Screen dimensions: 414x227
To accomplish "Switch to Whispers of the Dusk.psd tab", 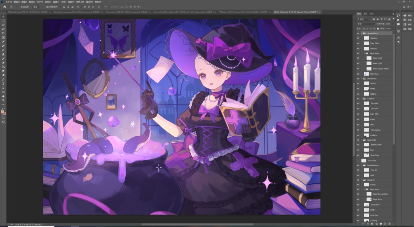I will click(x=244, y=12).
